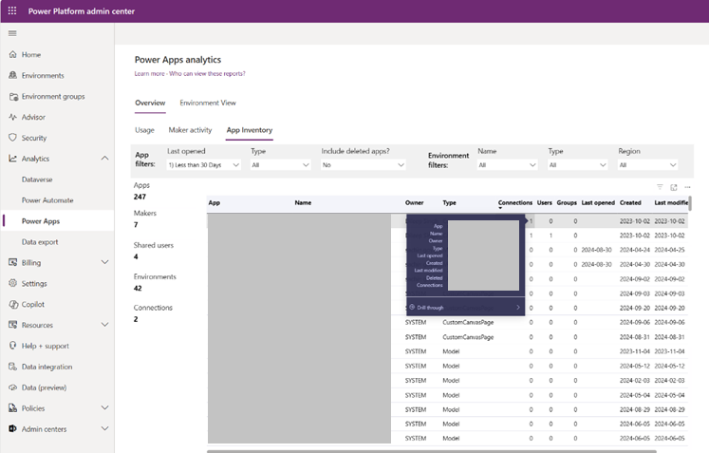Click the Policies icon in sidebar

click(12, 408)
